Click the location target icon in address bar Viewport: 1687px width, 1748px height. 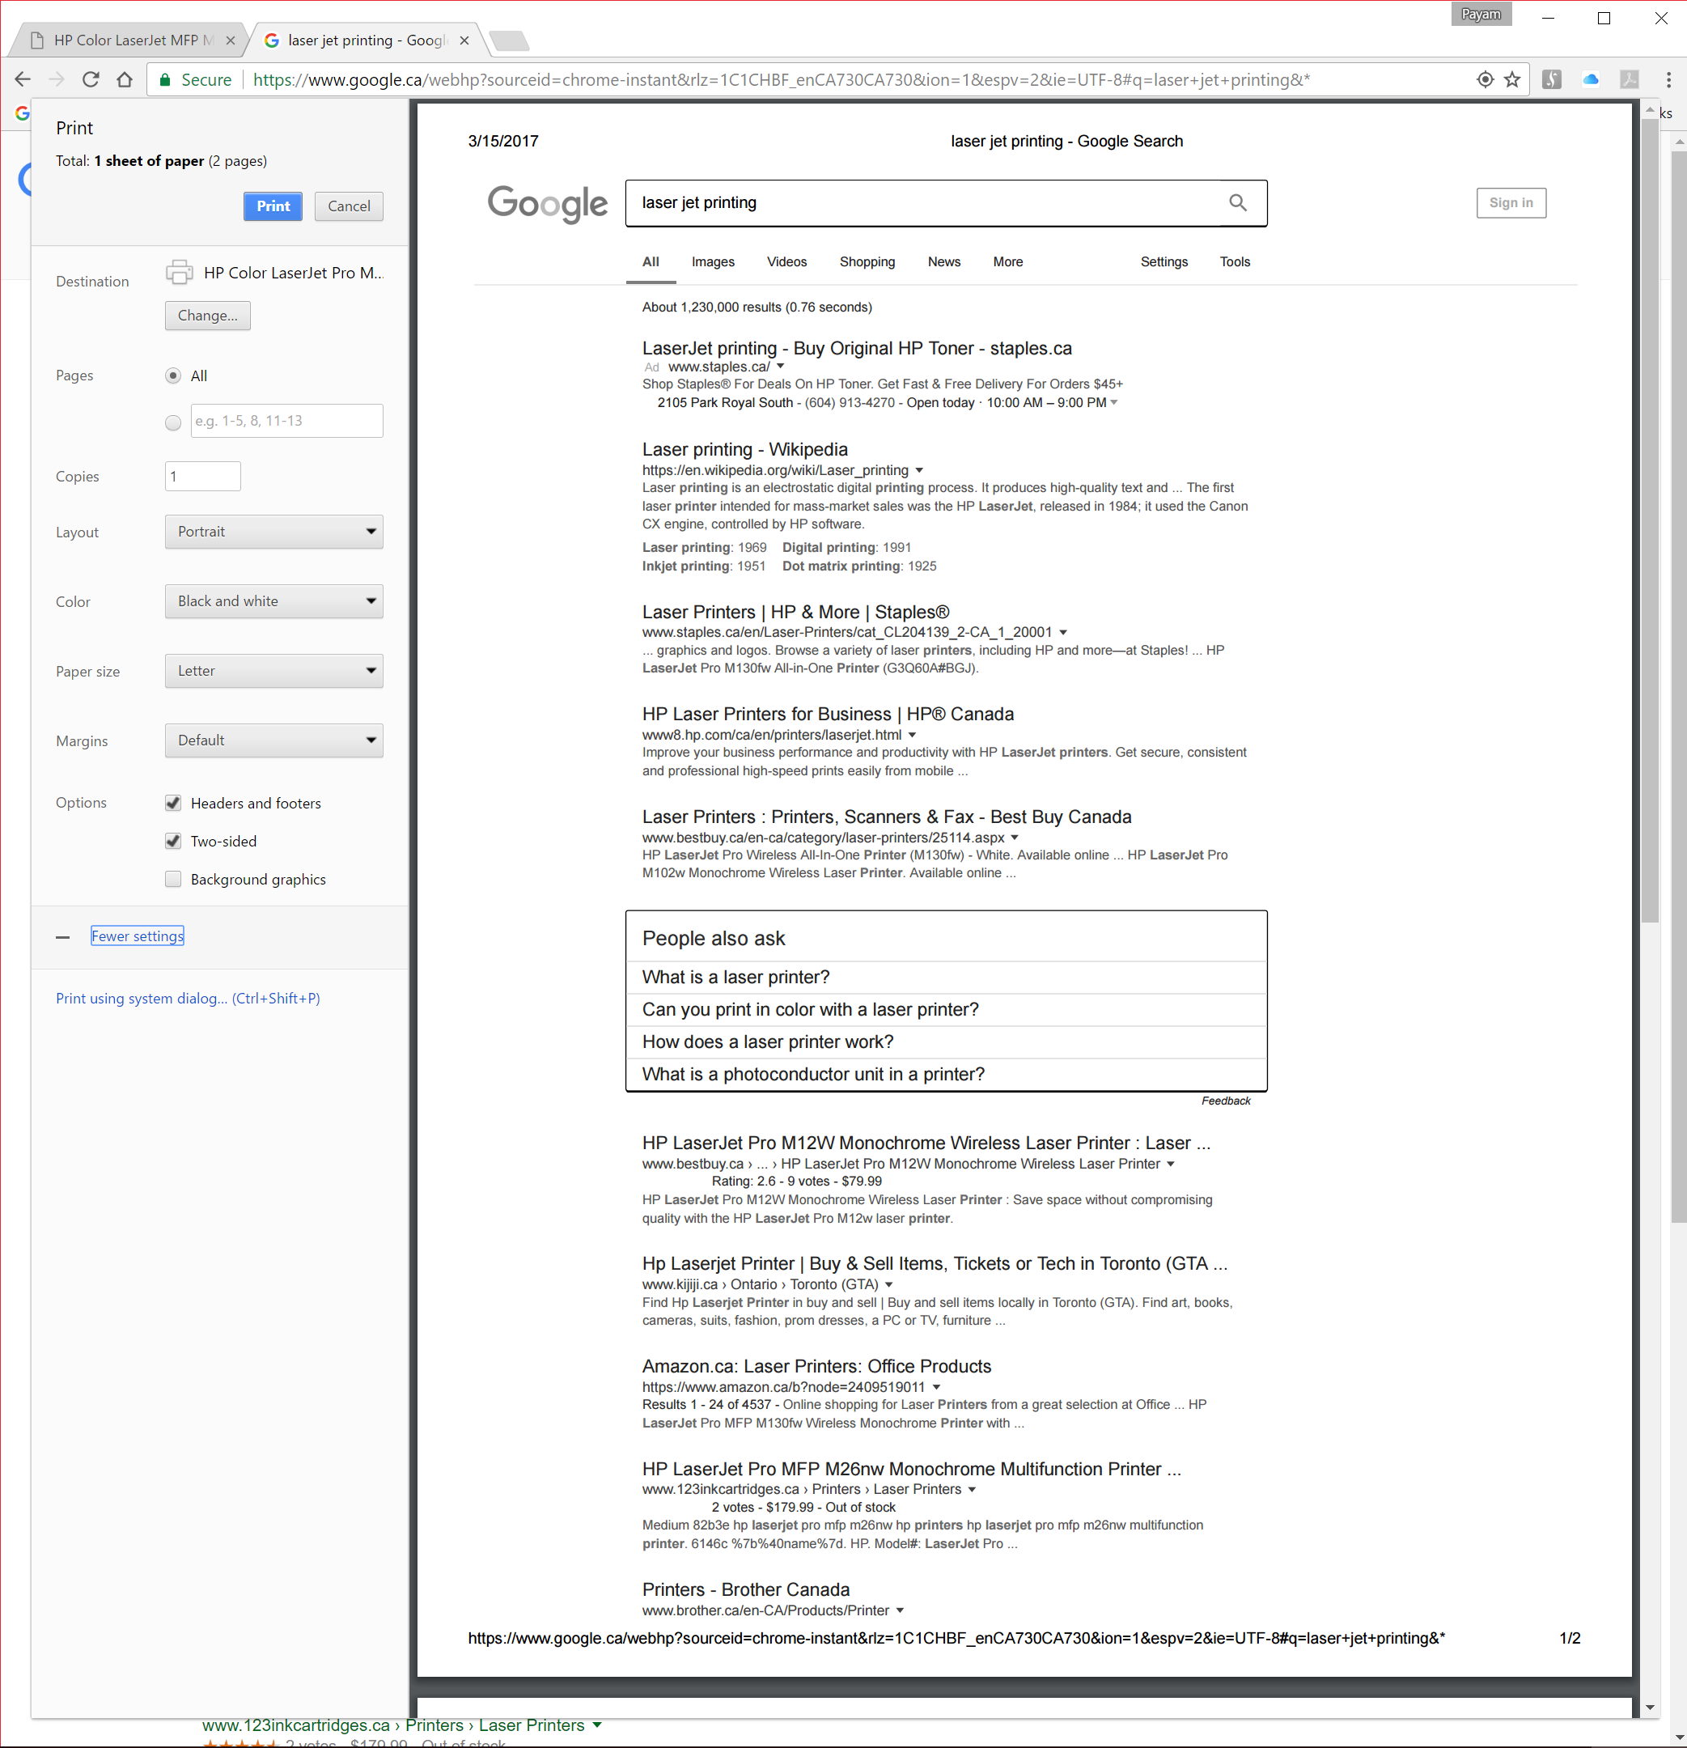click(1485, 79)
